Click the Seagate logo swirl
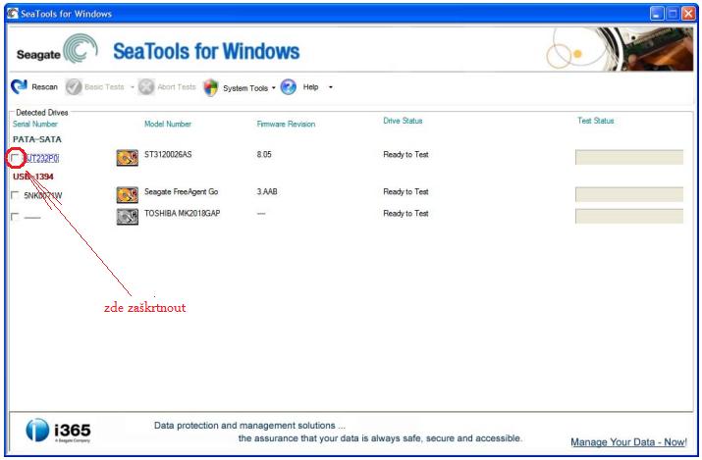This screenshot has height=460, width=702. click(81, 48)
